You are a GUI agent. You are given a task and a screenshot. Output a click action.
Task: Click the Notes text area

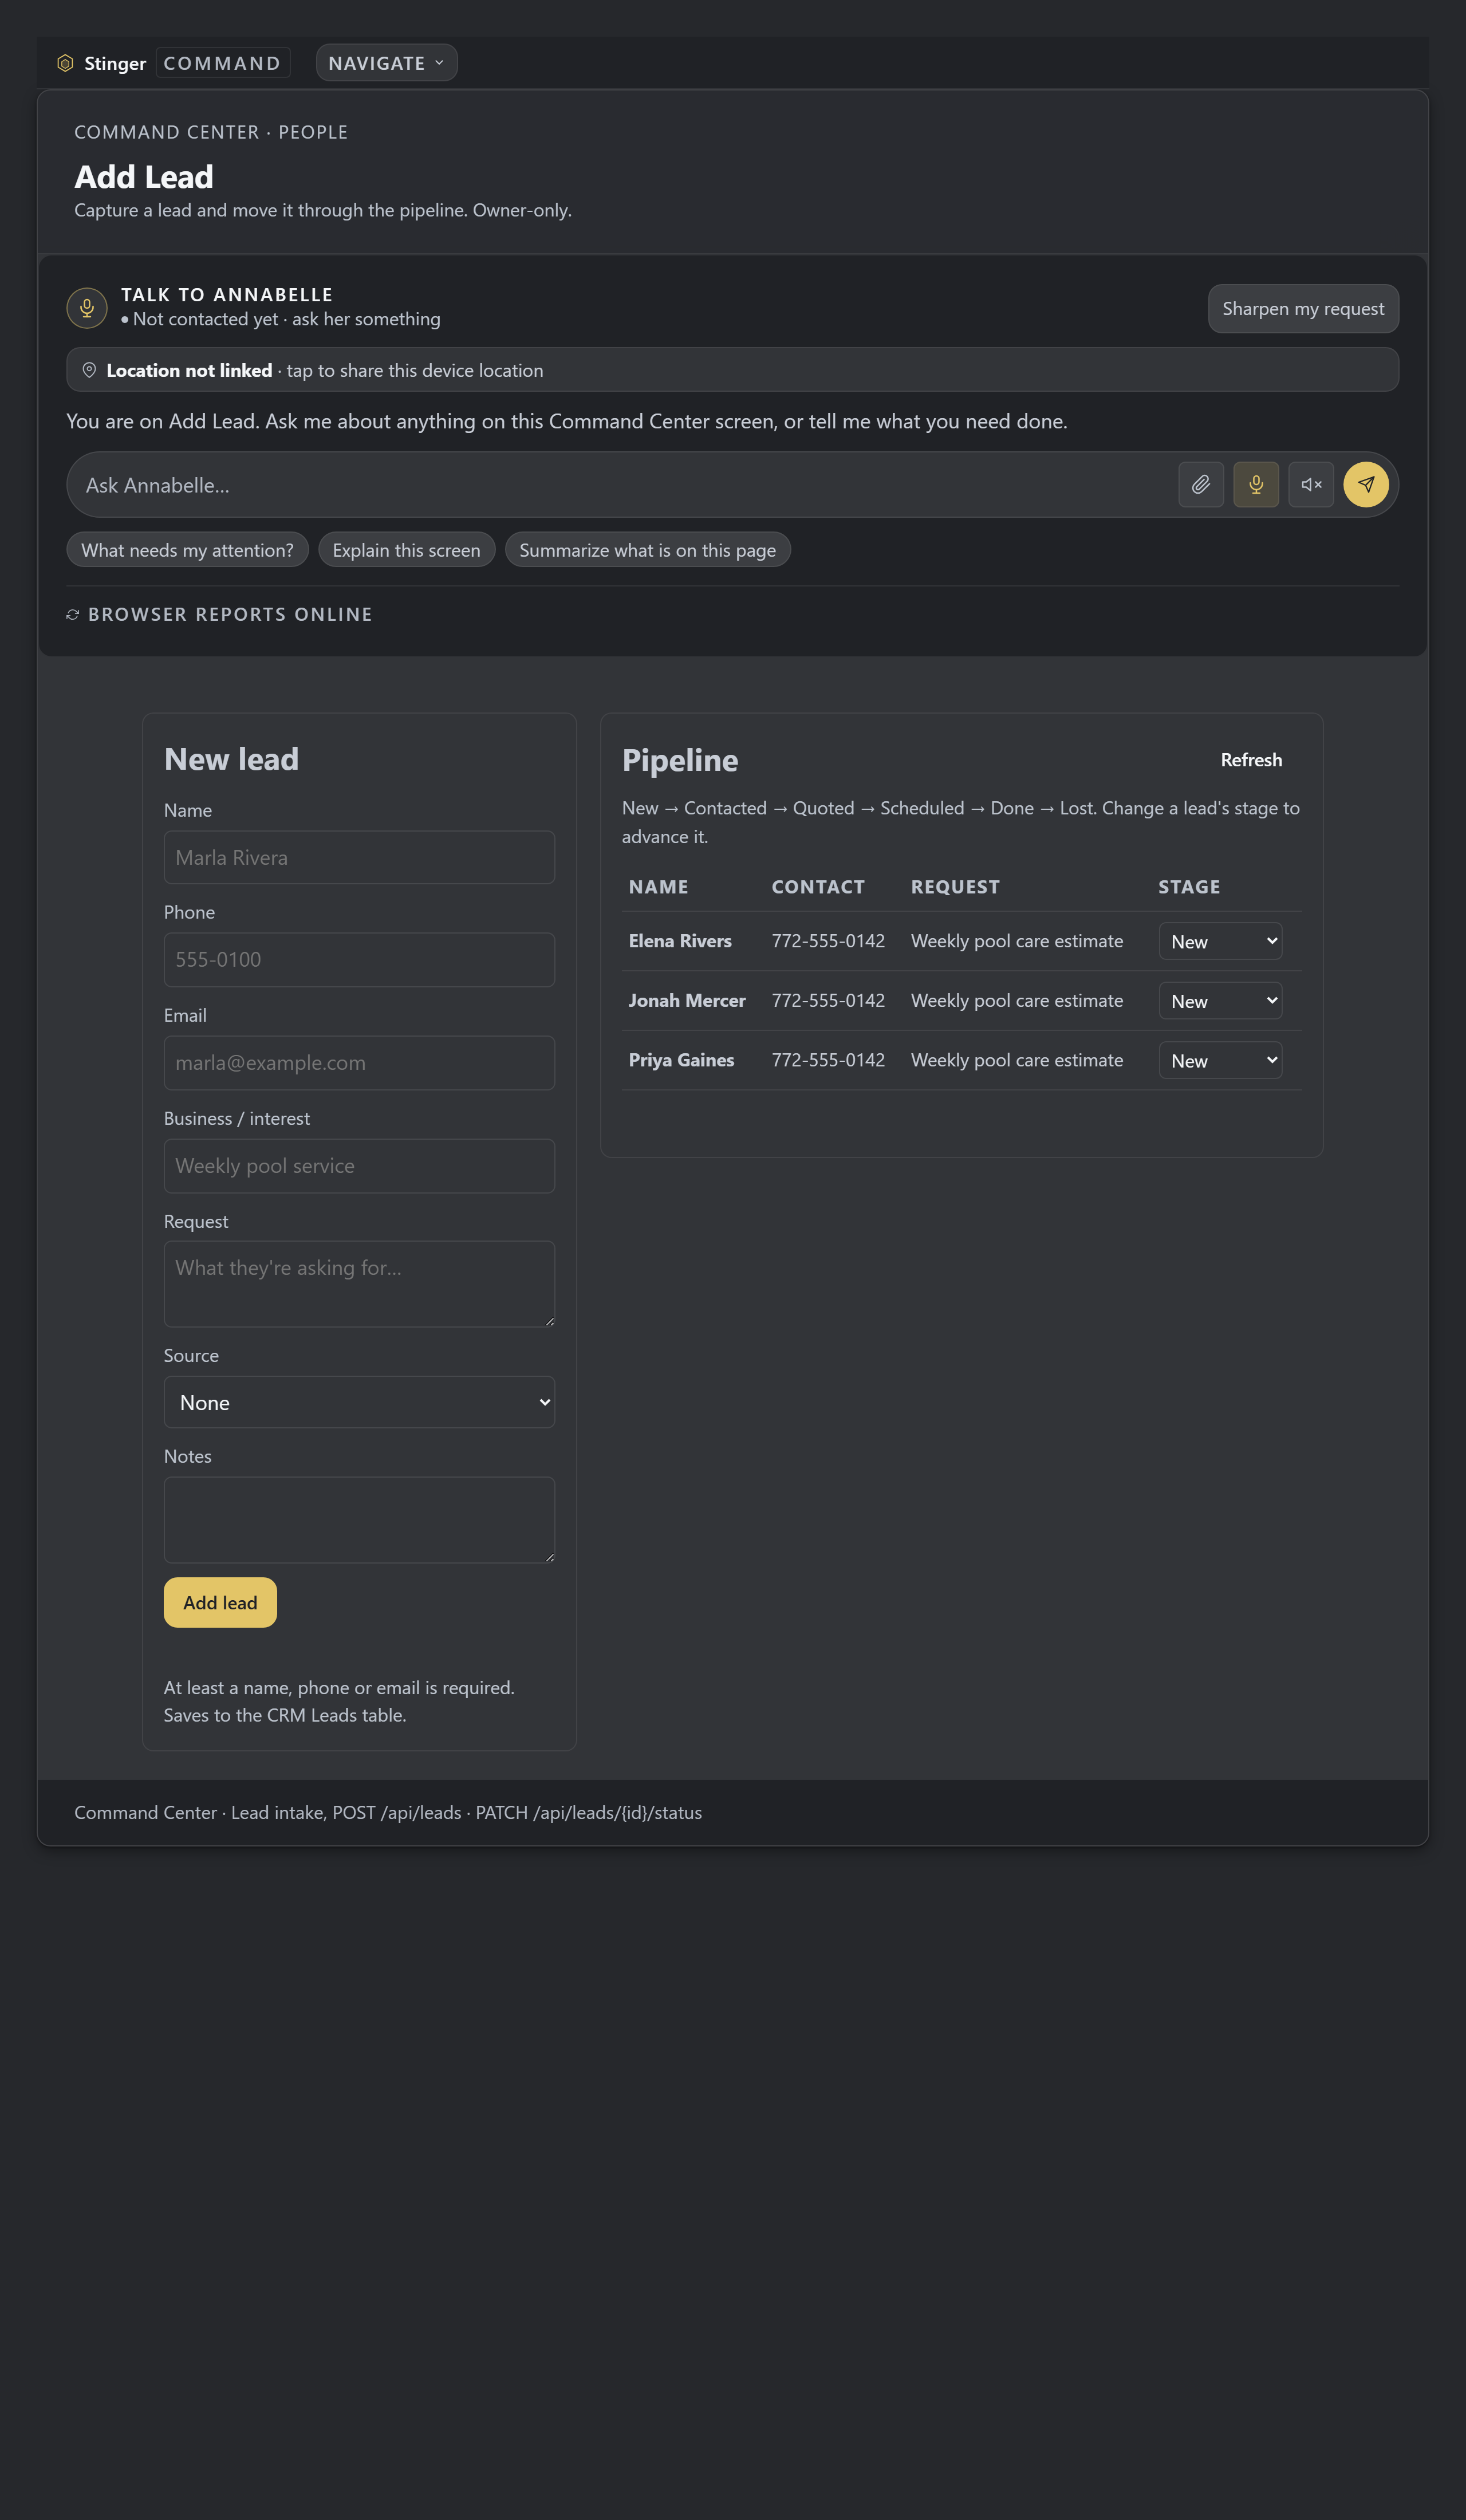point(359,1520)
